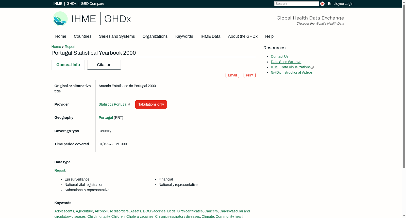
Task: Open the Portugal geography link
Action: click(106, 117)
